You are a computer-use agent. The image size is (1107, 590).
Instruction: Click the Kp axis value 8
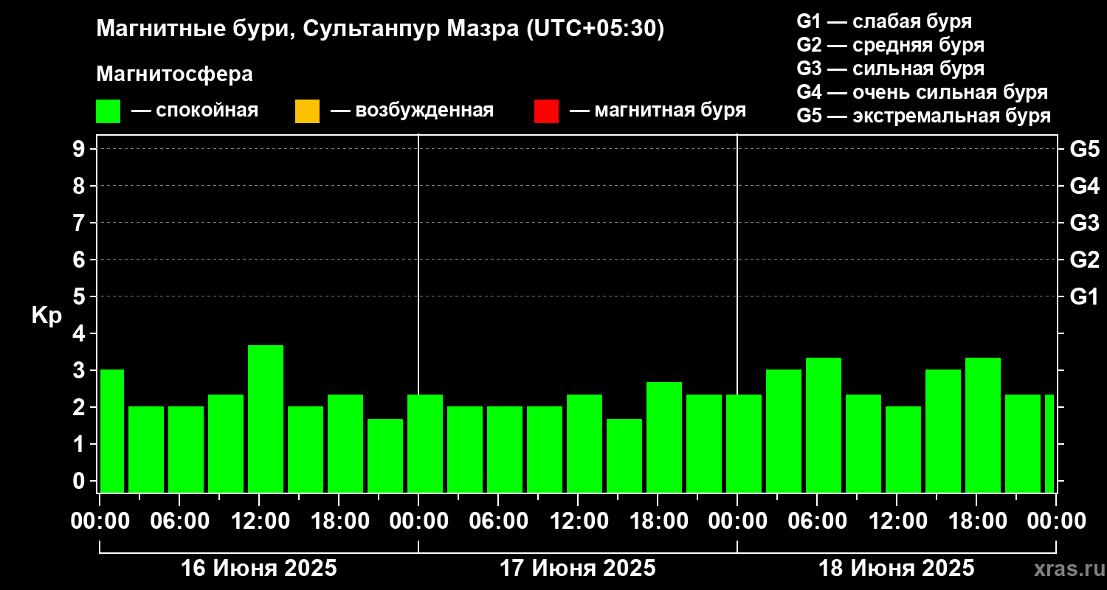click(80, 186)
